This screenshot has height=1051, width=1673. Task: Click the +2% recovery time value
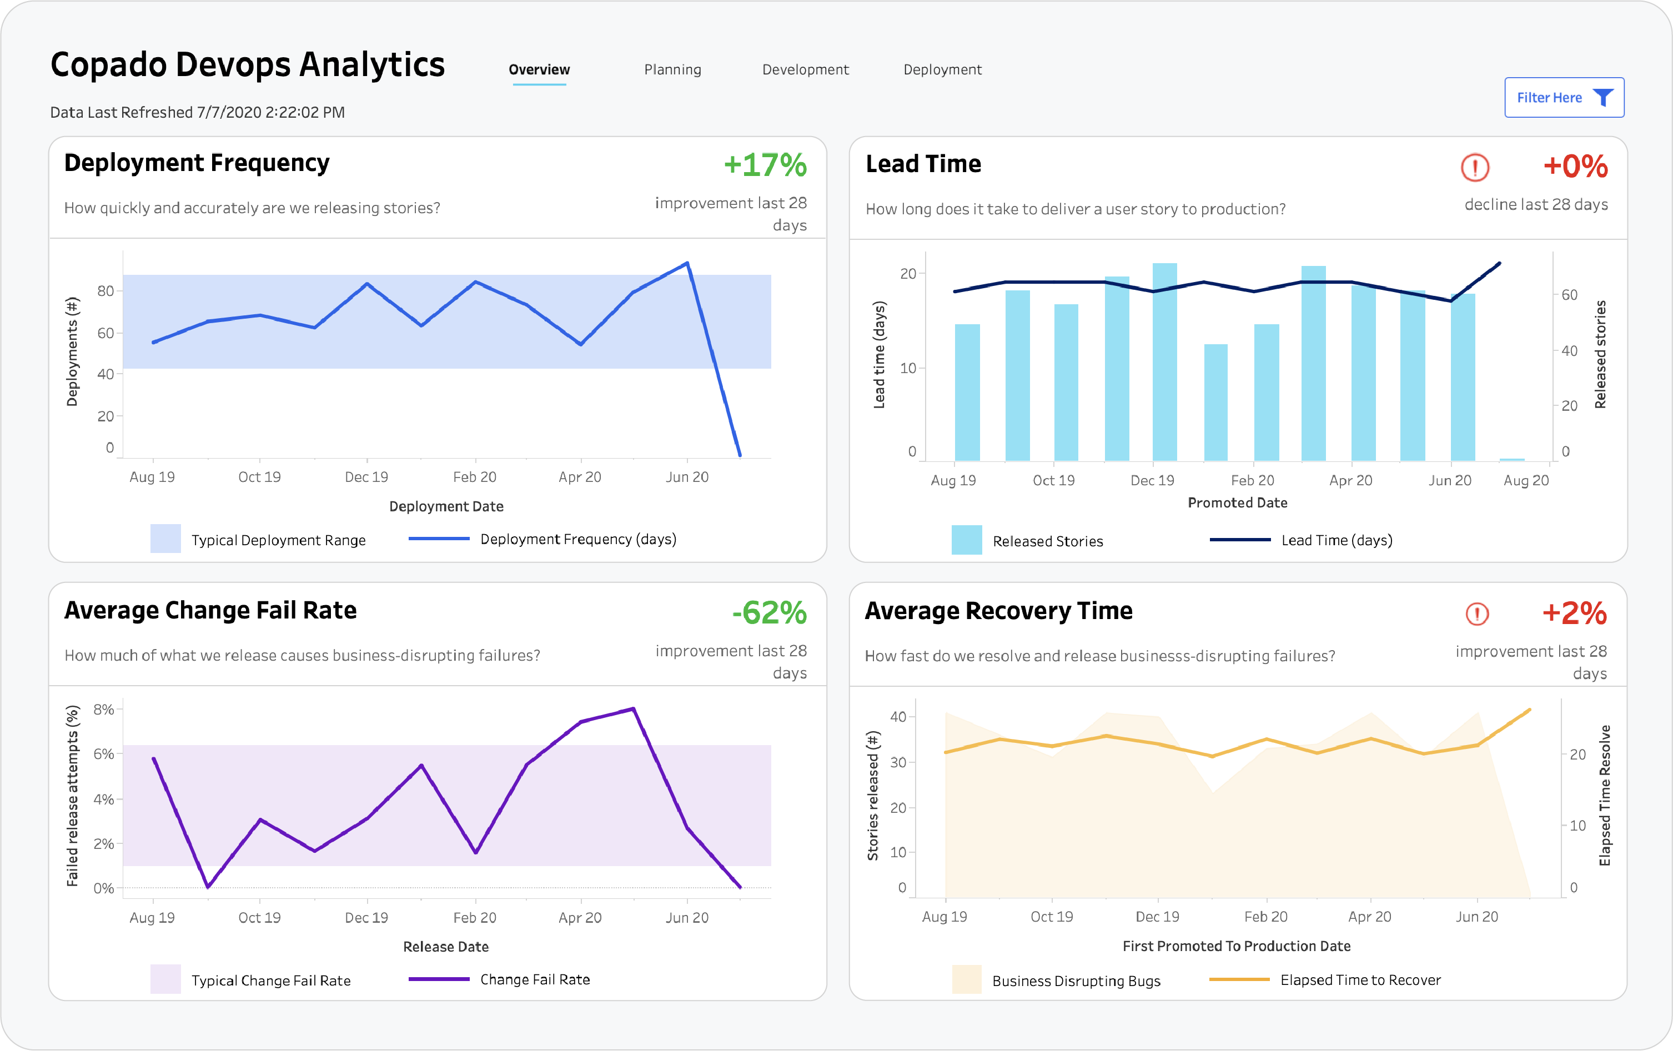click(1574, 613)
